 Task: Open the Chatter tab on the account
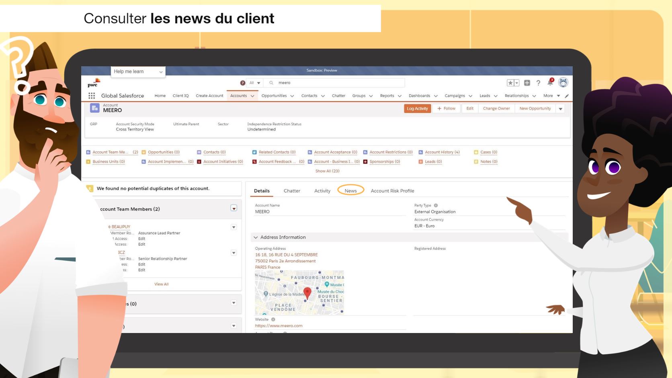[x=292, y=191]
